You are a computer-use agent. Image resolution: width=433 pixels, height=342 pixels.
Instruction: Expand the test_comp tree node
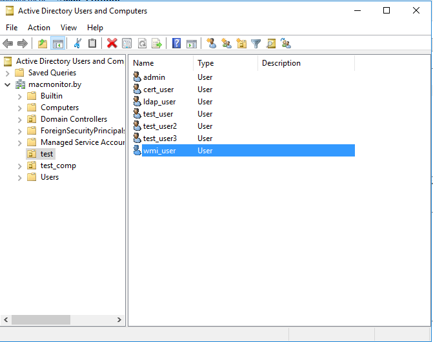click(x=20, y=166)
